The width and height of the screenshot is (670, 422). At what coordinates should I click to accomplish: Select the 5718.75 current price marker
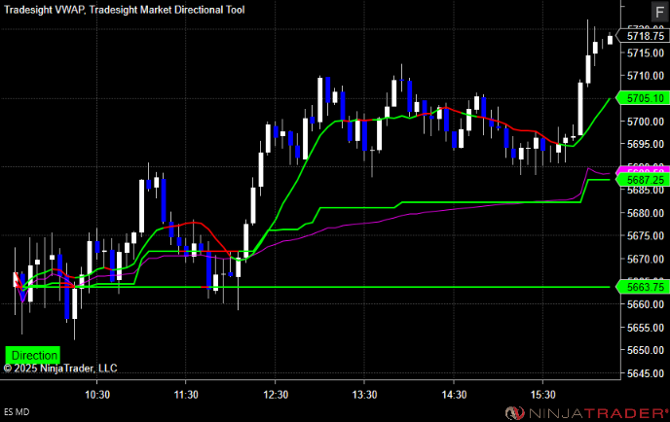tap(643, 36)
